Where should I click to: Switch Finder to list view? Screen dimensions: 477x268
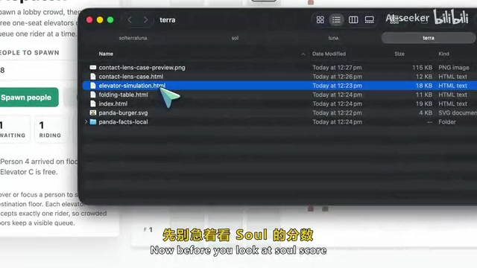[336, 20]
